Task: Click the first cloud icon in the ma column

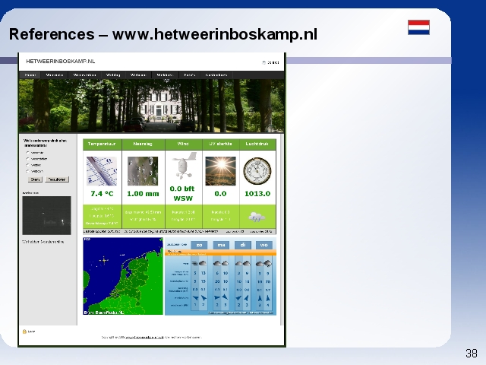Action: (217, 264)
